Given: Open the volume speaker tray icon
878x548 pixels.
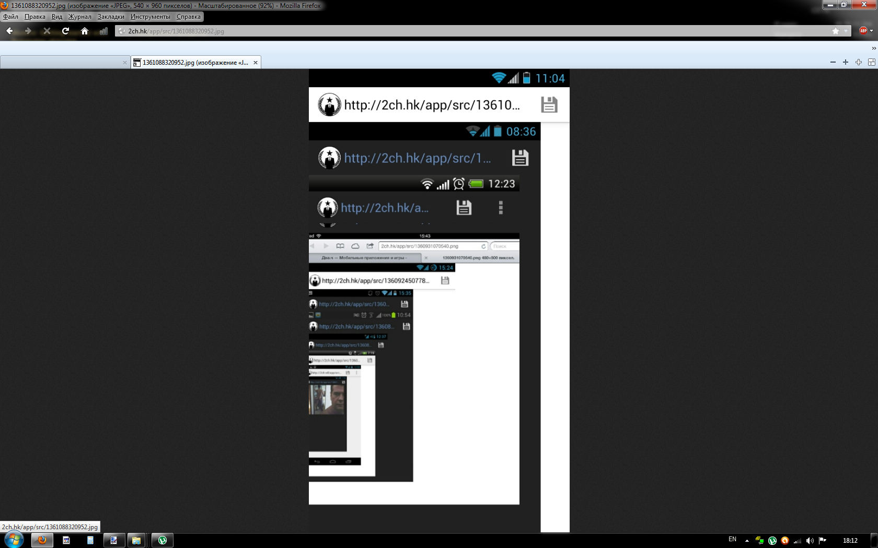Looking at the screenshot, I should pos(810,541).
